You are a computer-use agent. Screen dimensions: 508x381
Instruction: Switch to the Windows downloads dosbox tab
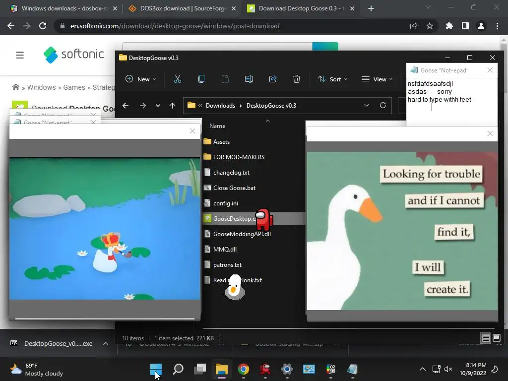click(x=64, y=8)
